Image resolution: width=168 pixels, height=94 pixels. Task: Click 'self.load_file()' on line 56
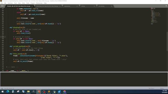(24, 33)
